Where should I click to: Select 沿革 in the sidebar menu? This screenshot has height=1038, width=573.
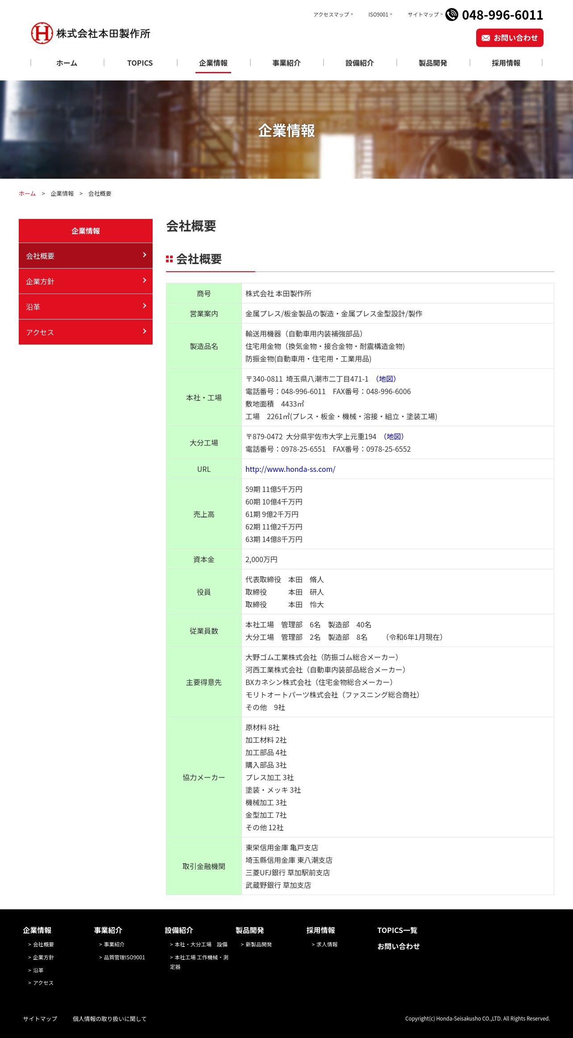(86, 307)
